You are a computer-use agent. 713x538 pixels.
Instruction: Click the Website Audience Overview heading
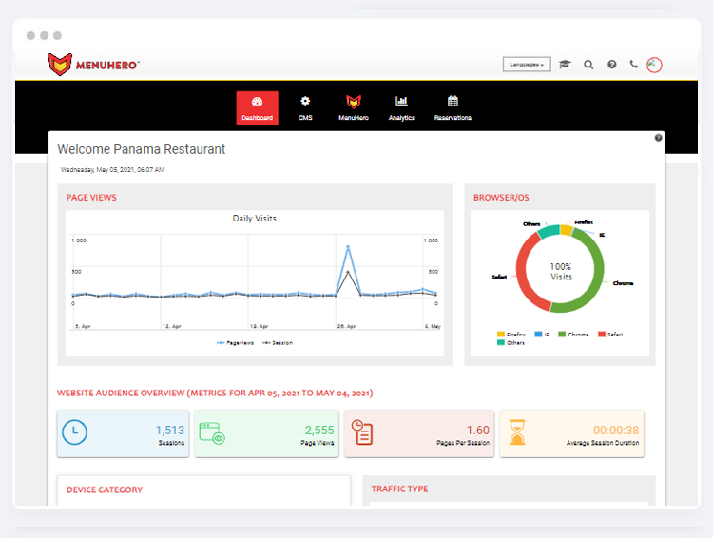coord(215,393)
